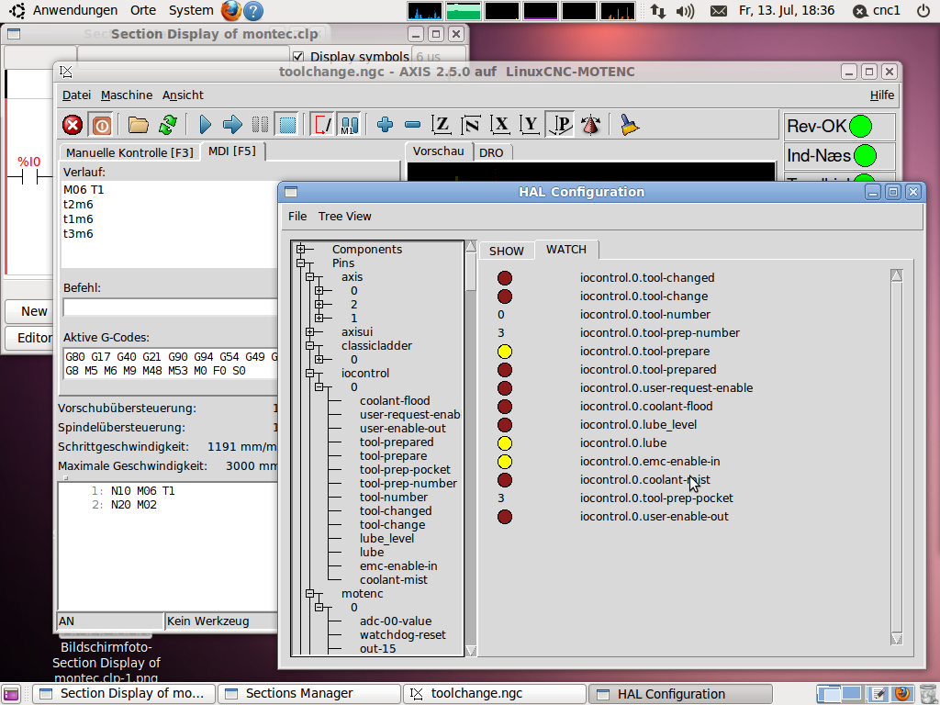Toggle optional pause M1 button
940x705 pixels.
tap(349, 125)
